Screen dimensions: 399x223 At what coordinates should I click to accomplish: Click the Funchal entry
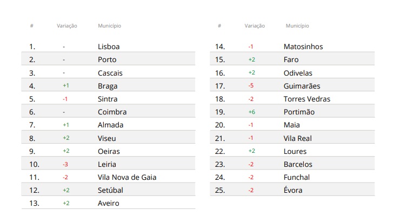297,177
